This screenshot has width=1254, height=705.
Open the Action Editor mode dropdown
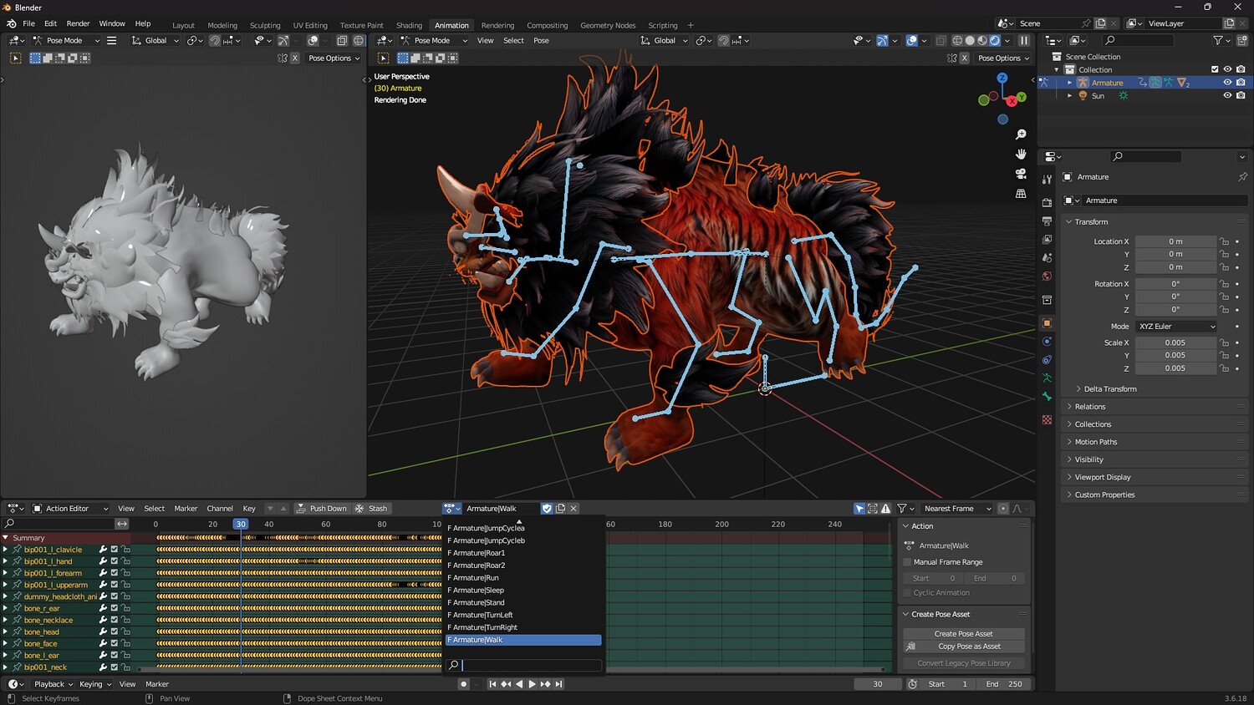[69, 508]
